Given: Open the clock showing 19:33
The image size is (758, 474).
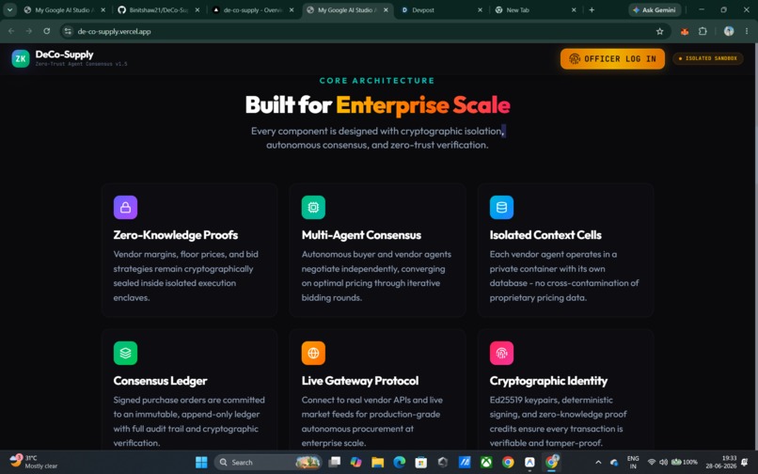Looking at the screenshot, I should click(720, 463).
